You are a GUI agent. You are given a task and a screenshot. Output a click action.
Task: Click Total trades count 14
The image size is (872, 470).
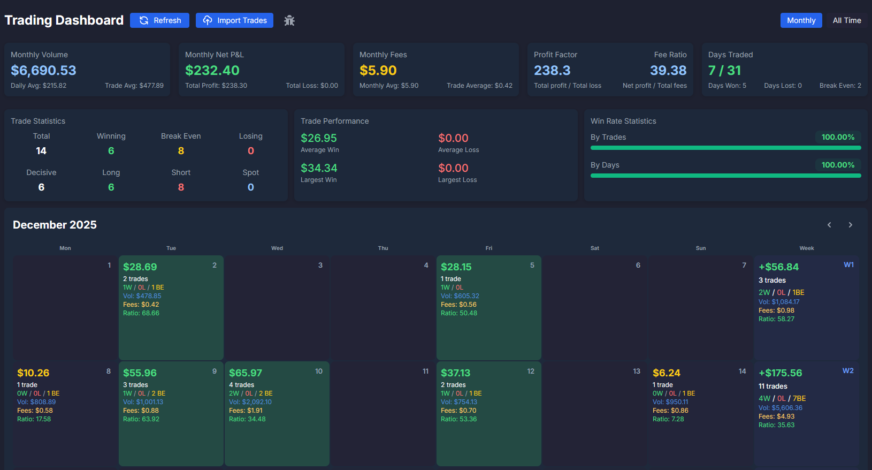(x=41, y=151)
